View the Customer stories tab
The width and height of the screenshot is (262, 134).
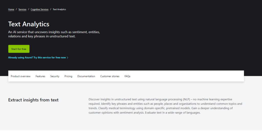click(110, 76)
